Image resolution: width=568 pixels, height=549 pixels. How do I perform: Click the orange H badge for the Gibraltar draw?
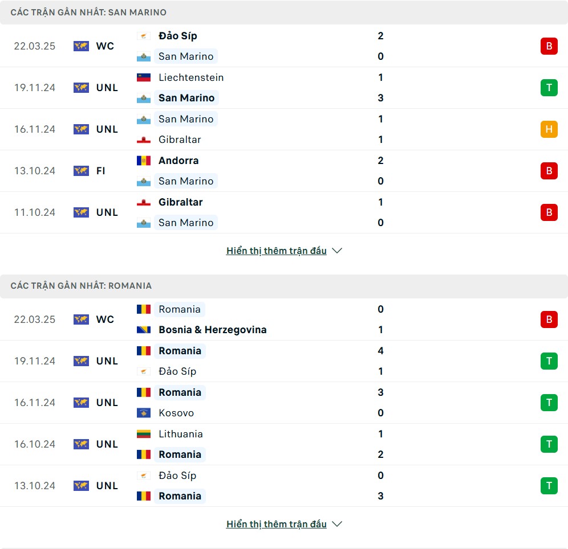coord(549,129)
